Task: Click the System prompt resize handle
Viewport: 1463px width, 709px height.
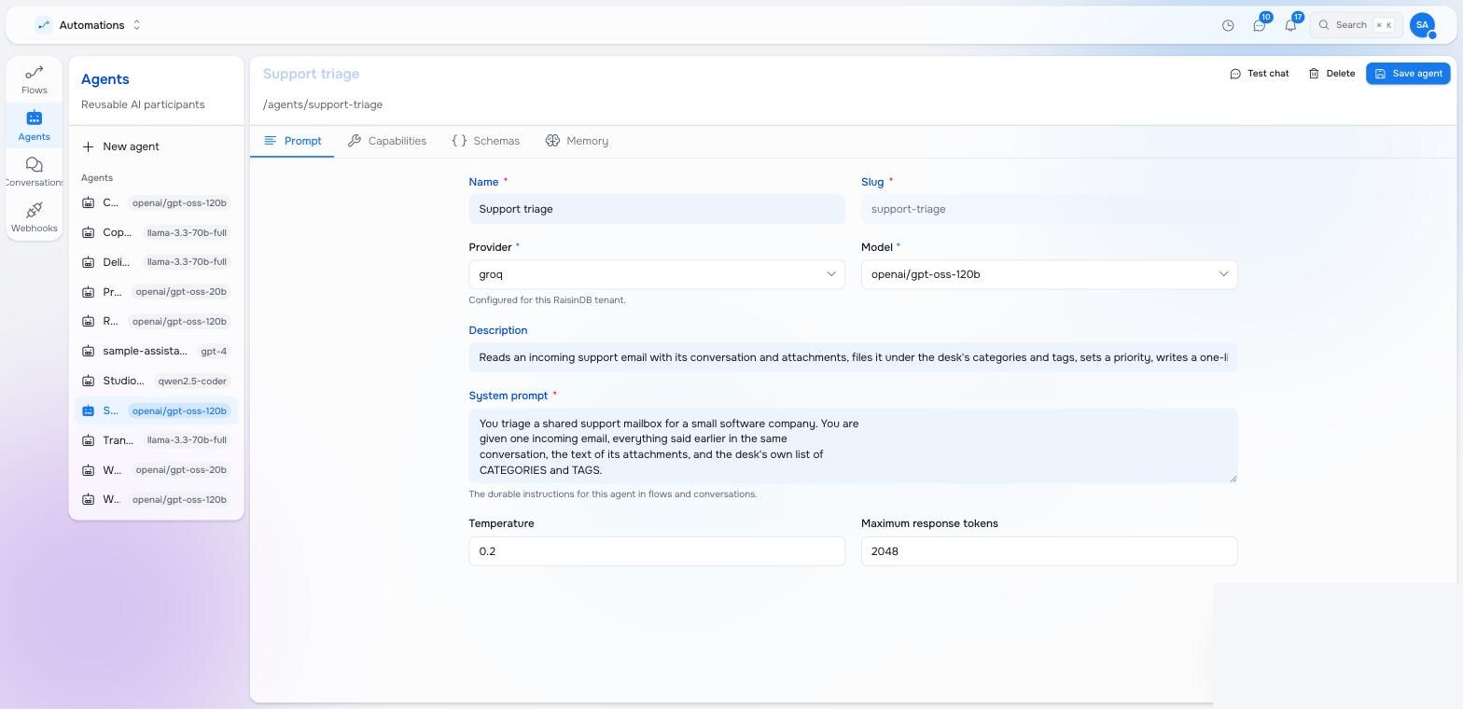Action: (x=1232, y=478)
